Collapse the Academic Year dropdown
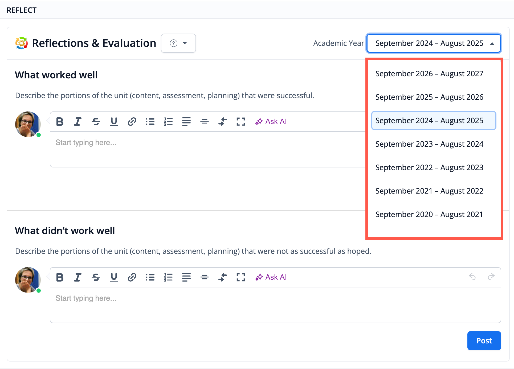This screenshot has width=514, height=369. 434,43
